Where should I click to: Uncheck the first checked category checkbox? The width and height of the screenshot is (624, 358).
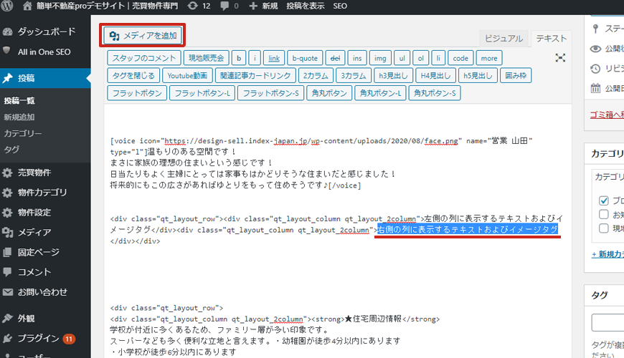(x=603, y=200)
